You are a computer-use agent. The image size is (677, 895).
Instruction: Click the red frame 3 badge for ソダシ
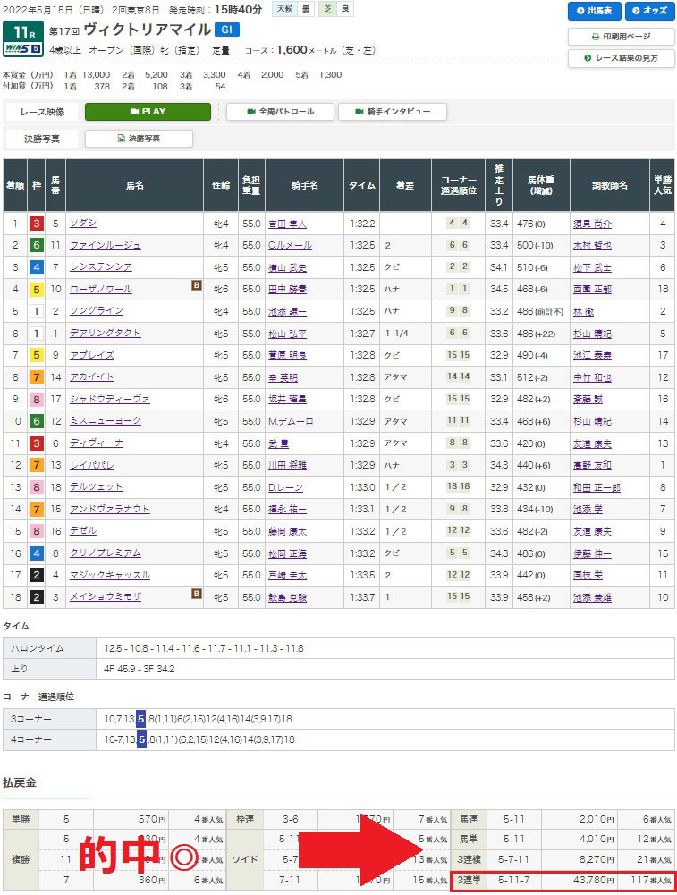(37, 224)
